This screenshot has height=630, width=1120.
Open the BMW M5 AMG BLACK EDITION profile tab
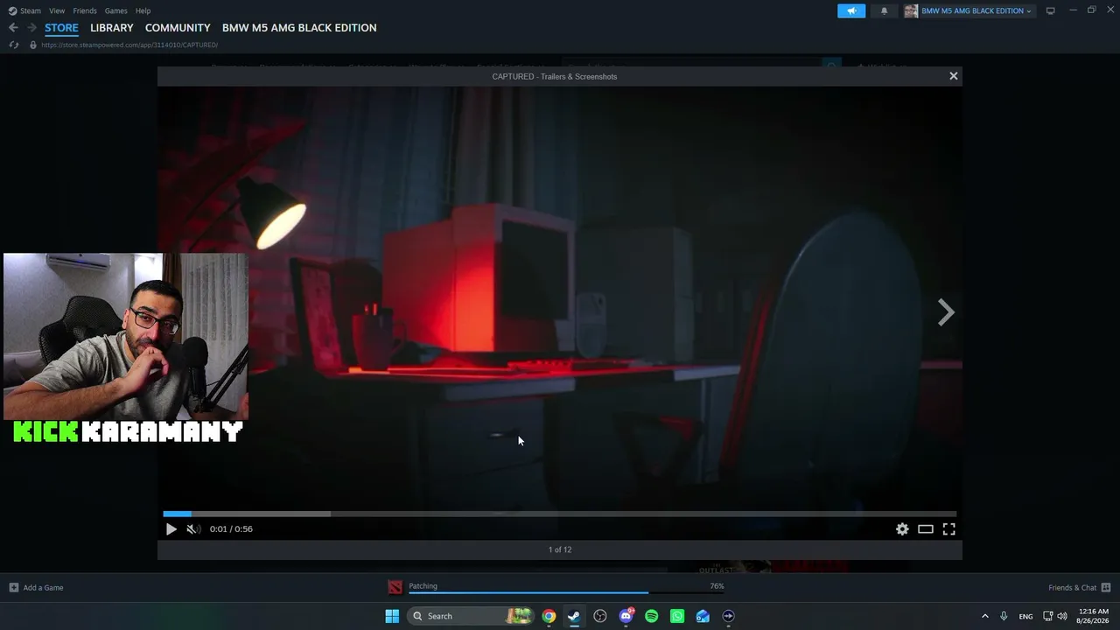tap(299, 28)
